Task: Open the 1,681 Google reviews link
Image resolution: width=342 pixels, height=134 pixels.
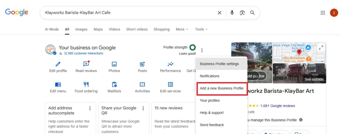Action: 278,106
